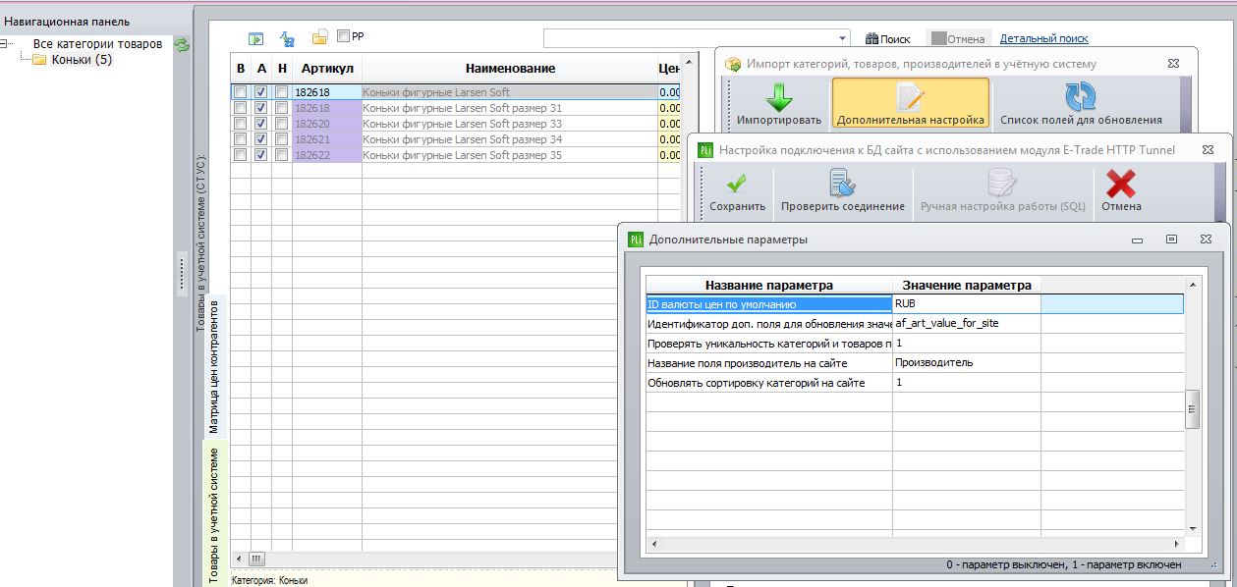
Task: Collapse the Все категории товаров tree node
Action: (x=5, y=44)
